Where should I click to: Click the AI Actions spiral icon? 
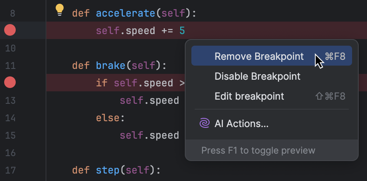[x=204, y=123]
